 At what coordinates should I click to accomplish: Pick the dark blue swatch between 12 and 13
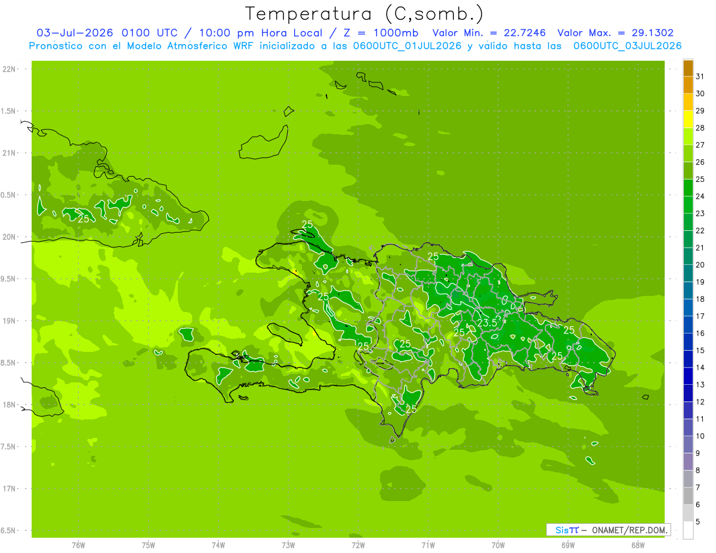point(688,393)
